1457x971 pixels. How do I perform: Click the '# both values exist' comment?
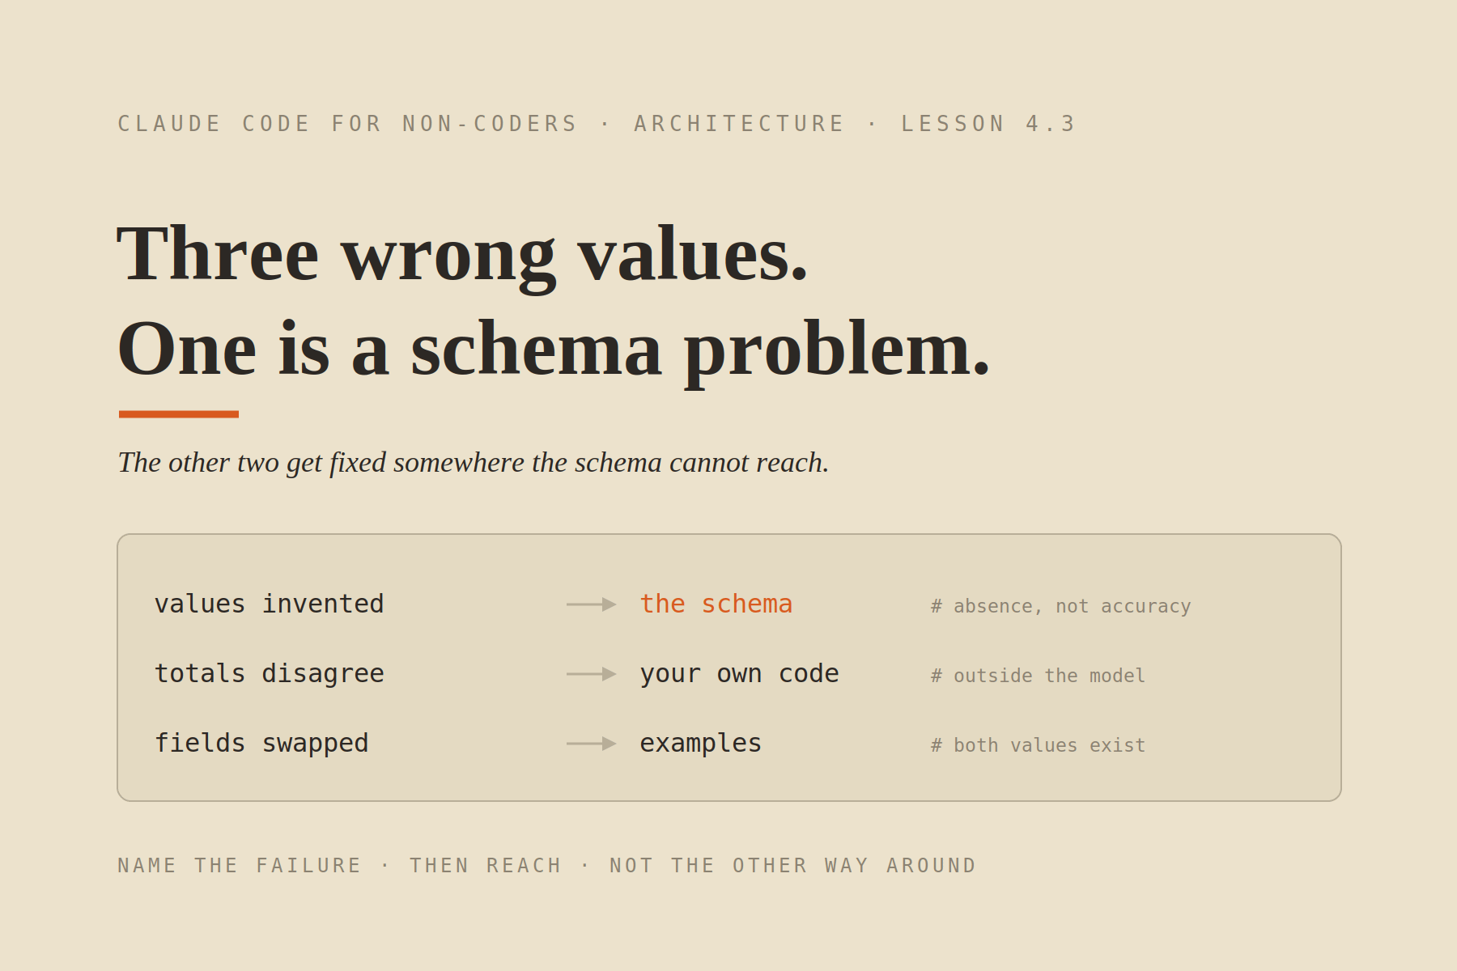coord(1039,746)
